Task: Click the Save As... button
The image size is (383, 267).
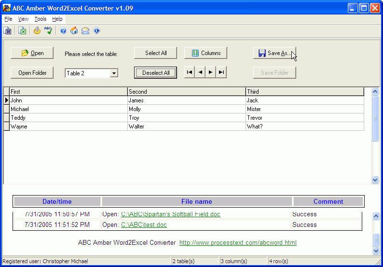Action: click(275, 53)
